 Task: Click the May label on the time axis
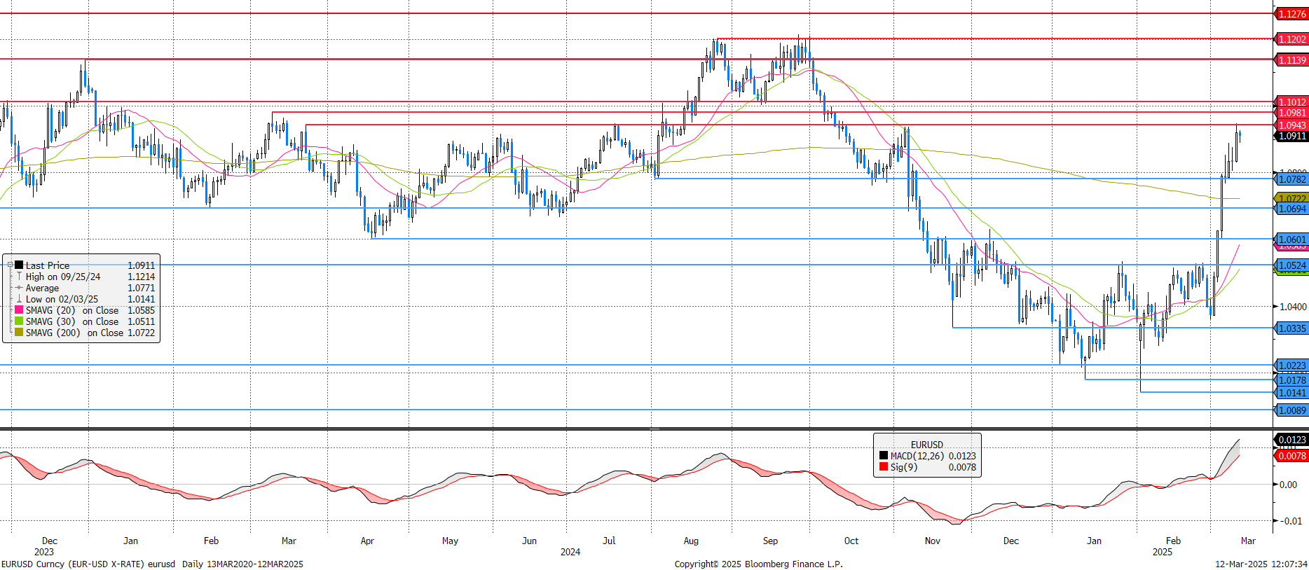pyautogui.click(x=450, y=541)
